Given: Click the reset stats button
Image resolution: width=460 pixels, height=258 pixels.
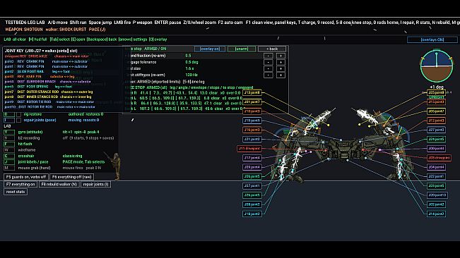Looking at the screenshot, I should click(x=16, y=192).
